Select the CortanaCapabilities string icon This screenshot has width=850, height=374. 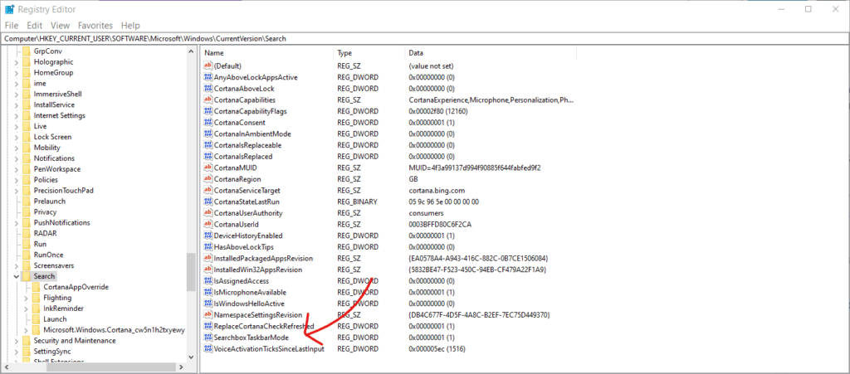coord(208,100)
